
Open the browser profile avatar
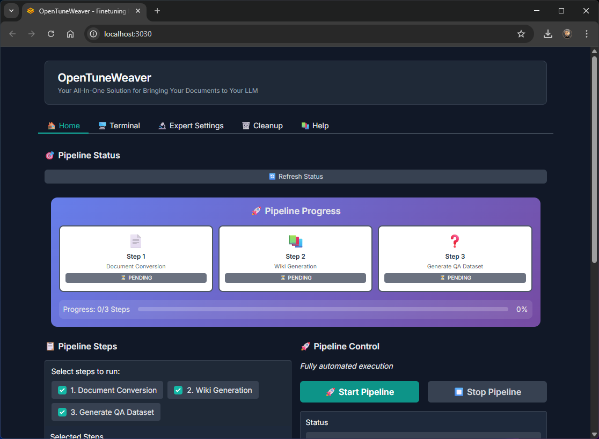[x=567, y=34]
